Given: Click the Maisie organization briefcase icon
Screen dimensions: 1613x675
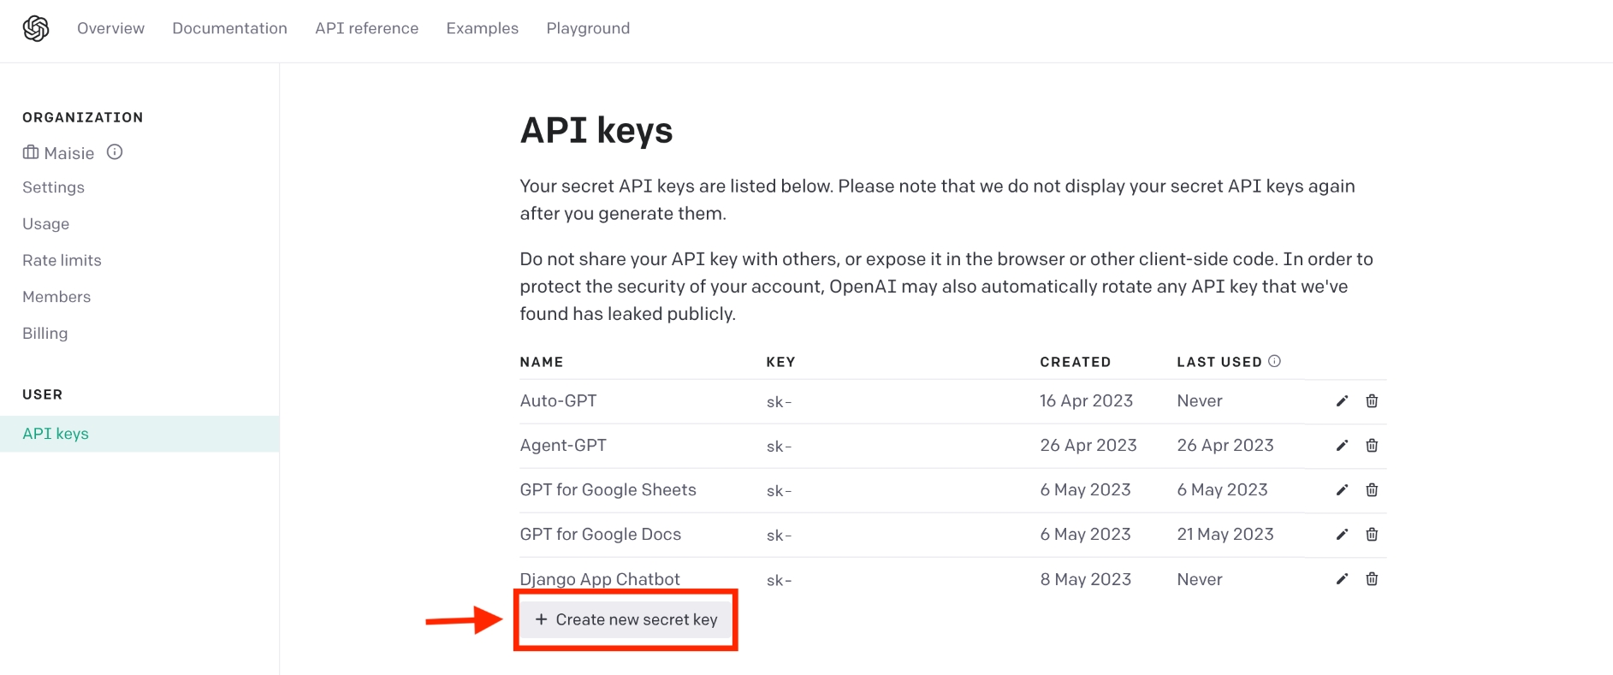Looking at the screenshot, I should (x=31, y=152).
